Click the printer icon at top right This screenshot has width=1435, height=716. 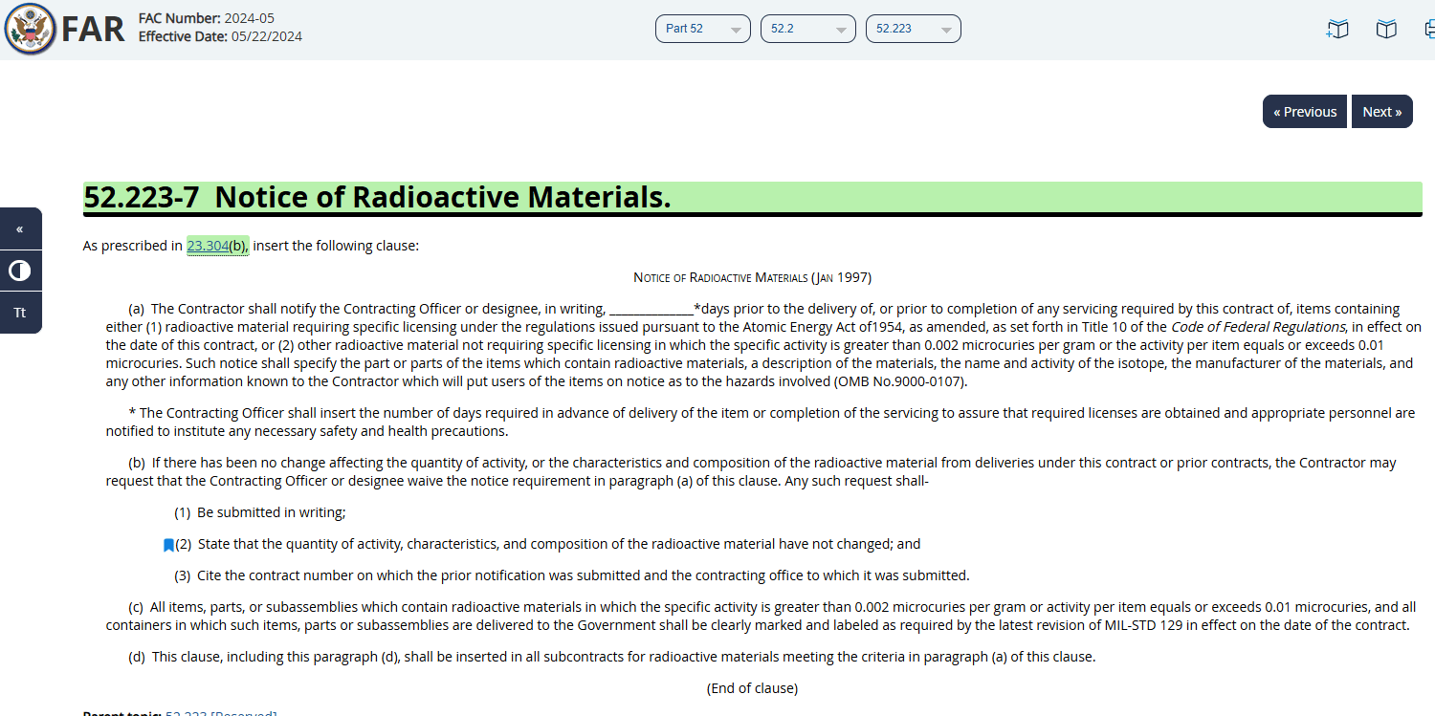pyautogui.click(x=1429, y=30)
